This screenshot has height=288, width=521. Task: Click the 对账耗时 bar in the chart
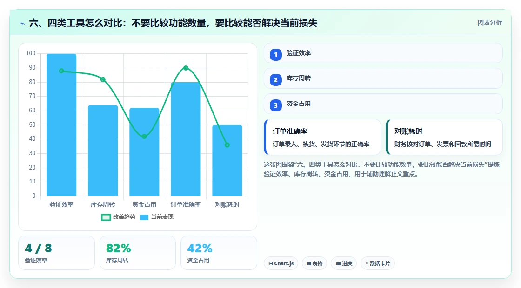pyautogui.click(x=227, y=161)
